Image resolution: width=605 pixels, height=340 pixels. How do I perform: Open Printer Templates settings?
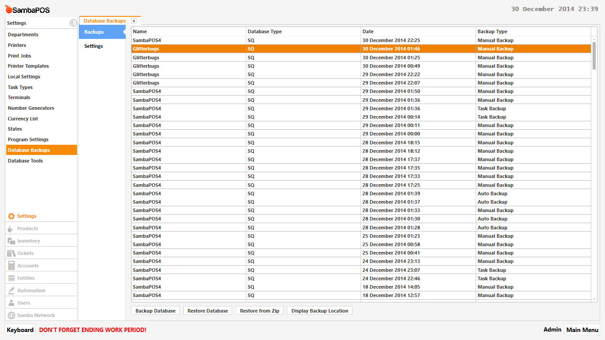pos(28,66)
